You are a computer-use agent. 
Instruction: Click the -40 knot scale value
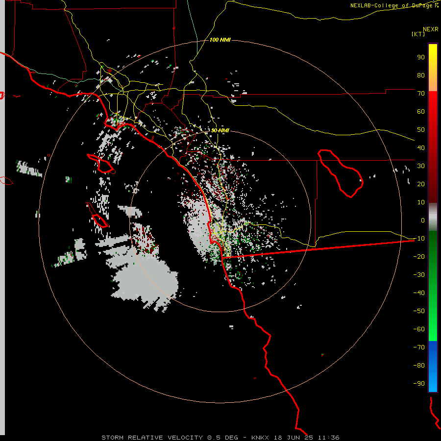[x=419, y=293]
